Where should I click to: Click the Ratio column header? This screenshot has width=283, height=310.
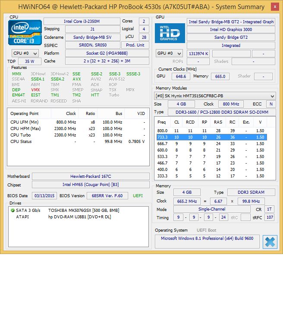[88, 114]
